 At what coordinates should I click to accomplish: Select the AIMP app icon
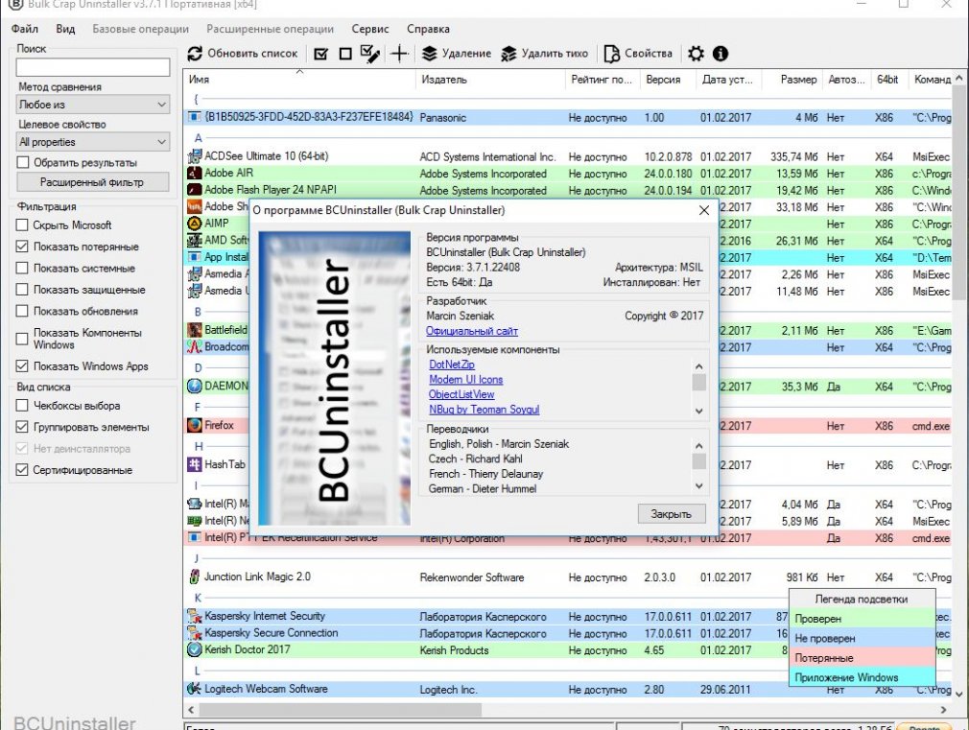click(195, 224)
